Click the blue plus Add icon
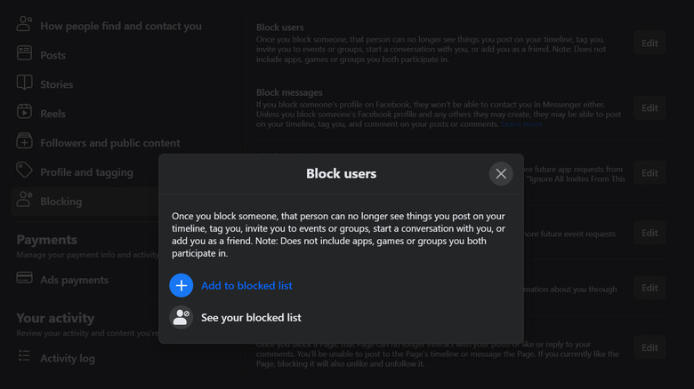 click(x=182, y=285)
